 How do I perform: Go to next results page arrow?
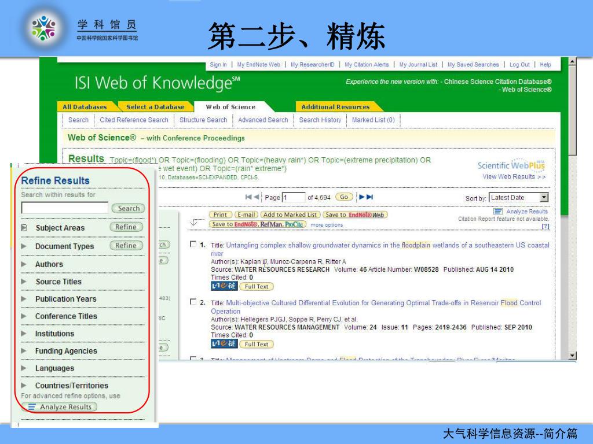[361, 197]
